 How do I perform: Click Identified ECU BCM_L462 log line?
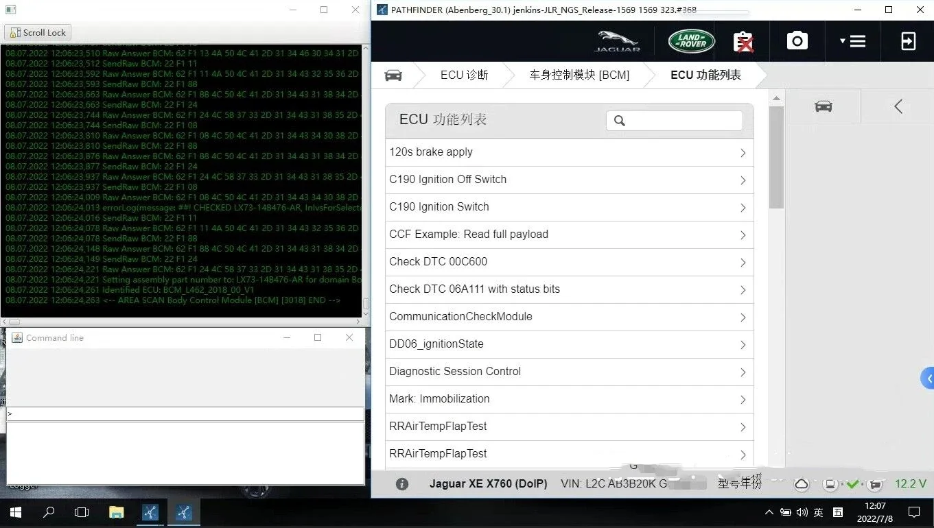point(130,290)
